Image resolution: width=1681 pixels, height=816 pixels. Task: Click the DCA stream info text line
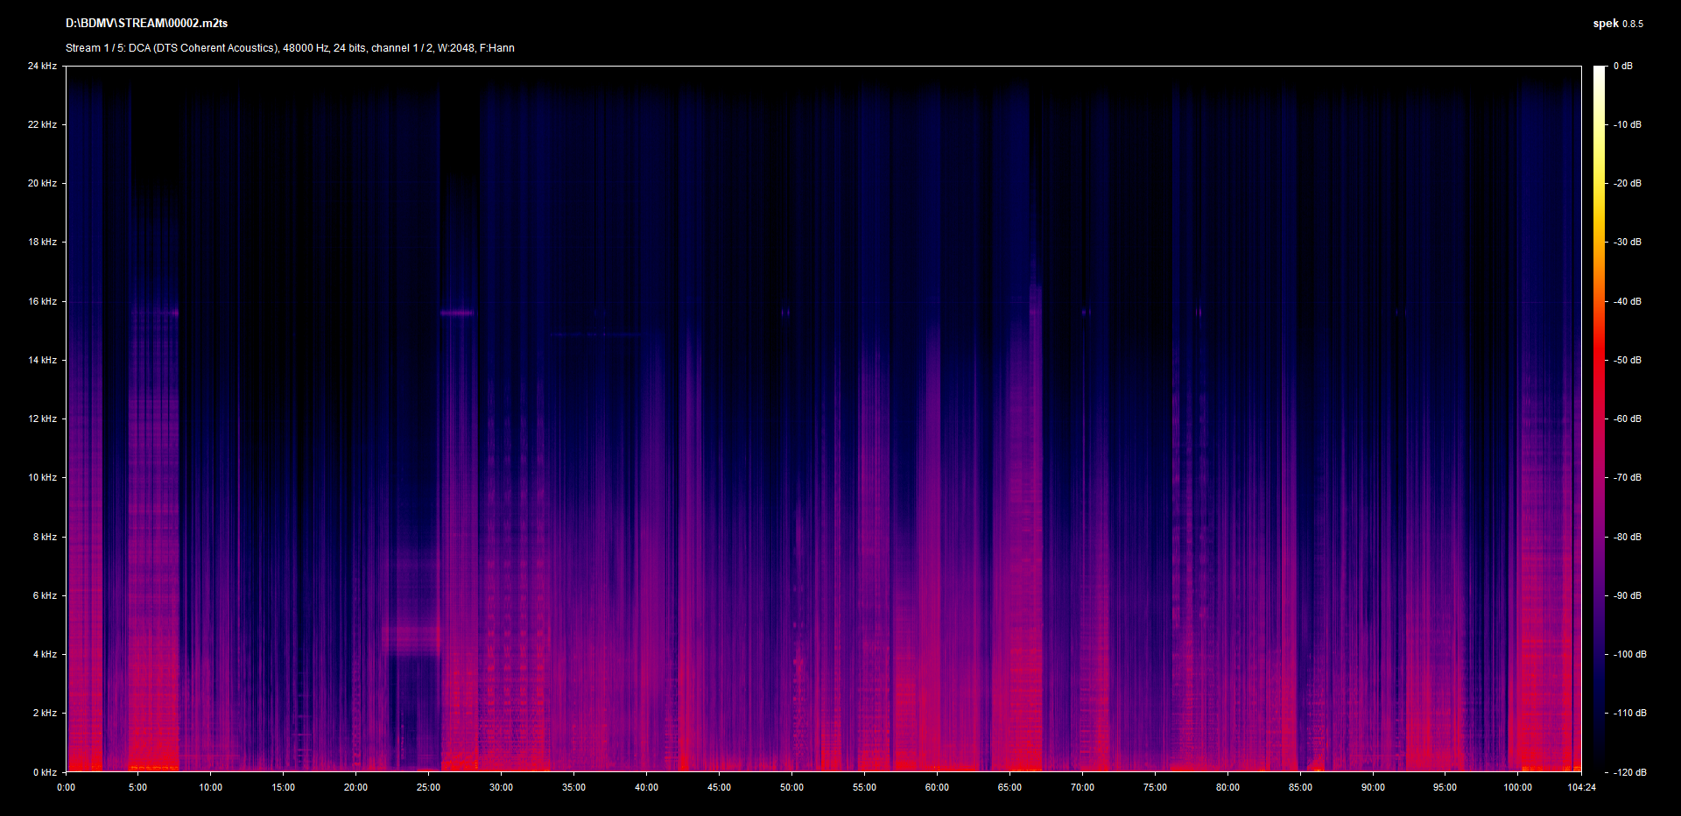290,48
